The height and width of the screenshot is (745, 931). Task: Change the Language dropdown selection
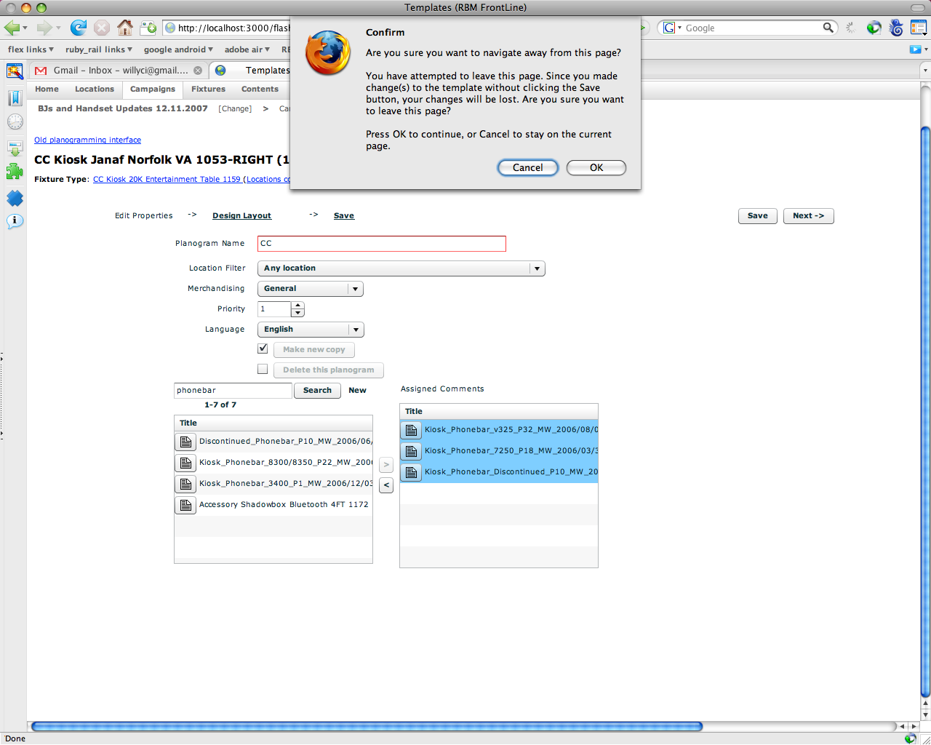356,329
